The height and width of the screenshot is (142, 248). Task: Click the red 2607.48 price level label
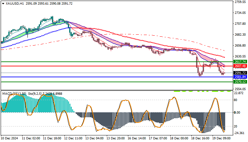coord(240,66)
